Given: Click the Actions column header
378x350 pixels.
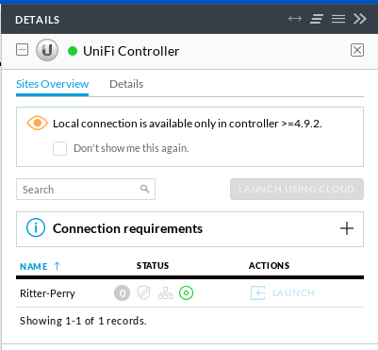Looking at the screenshot, I should 269,266.
